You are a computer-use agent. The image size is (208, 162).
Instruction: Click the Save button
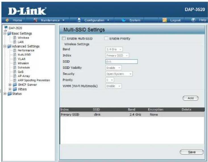pyautogui.click(x=192, y=152)
